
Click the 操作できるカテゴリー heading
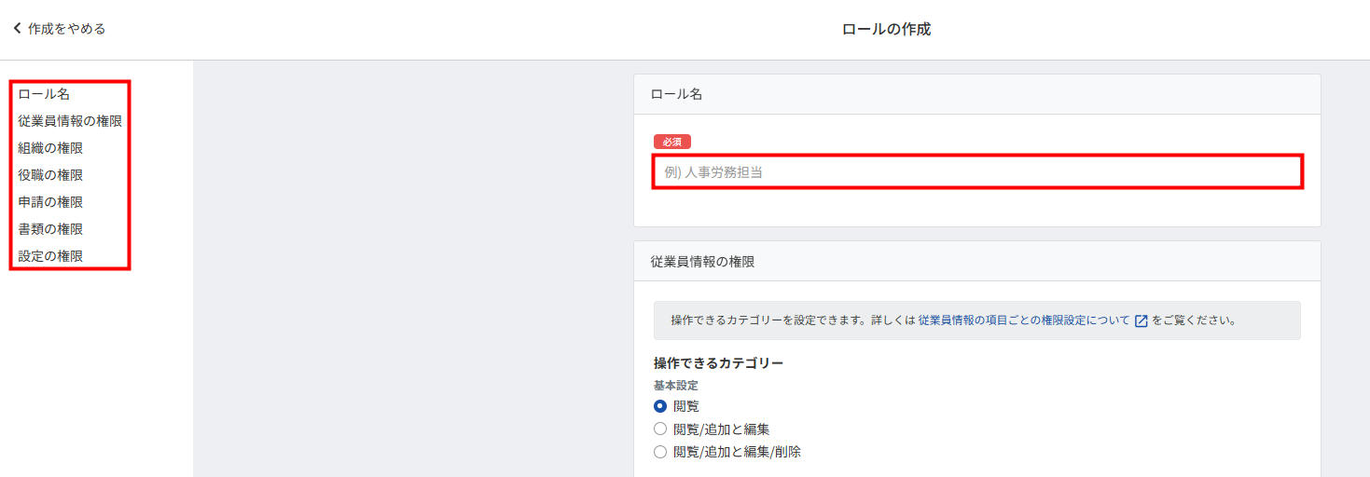point(718,363)
